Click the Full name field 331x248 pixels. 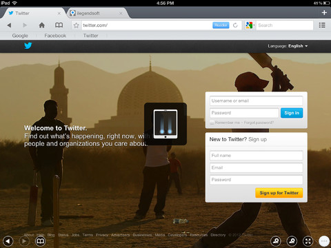coord(256,156)
